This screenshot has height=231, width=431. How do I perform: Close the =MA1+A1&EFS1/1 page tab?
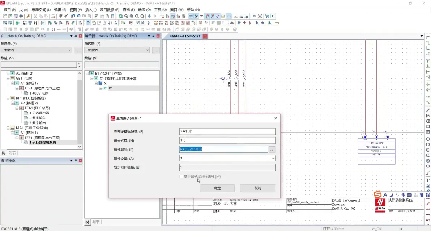tap(205, 36)
